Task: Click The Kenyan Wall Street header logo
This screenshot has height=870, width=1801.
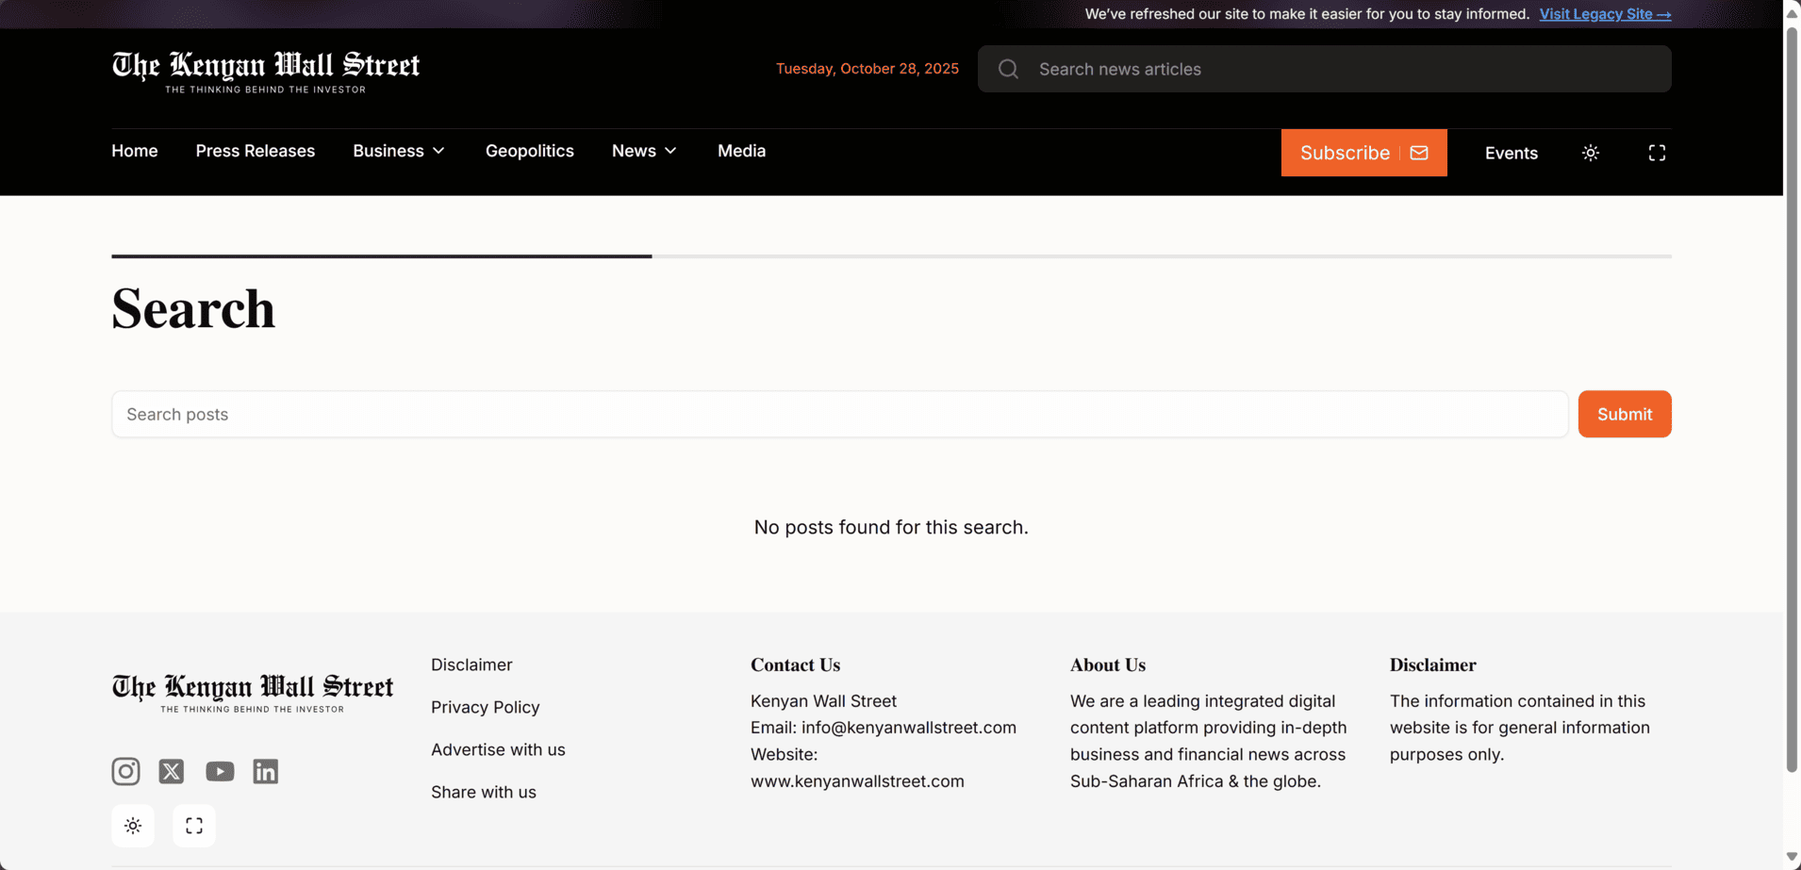Action: 266,72
